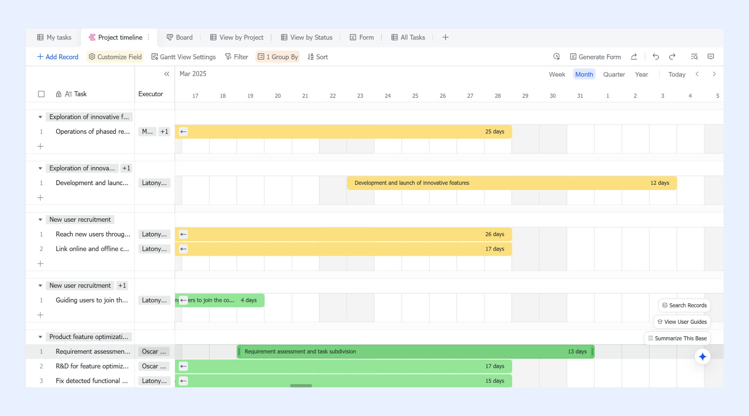Switch timeline scale to Quarter
749x416 pixels.
(x=614, y=74)
